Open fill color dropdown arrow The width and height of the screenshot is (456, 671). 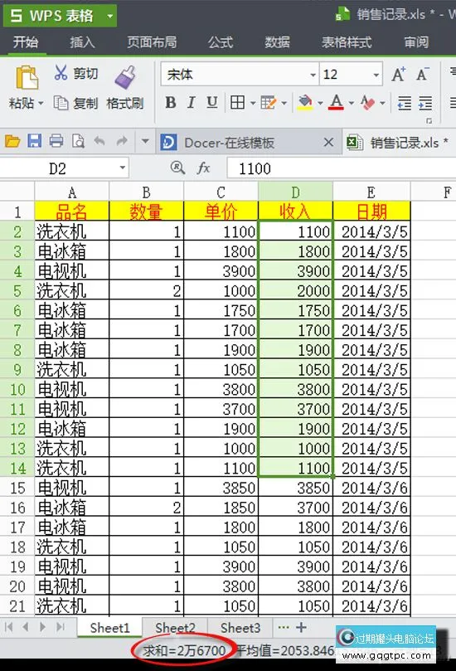click(320, 103)
